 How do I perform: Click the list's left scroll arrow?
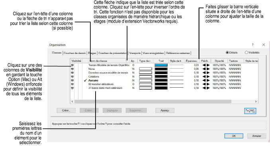(72, 102)
